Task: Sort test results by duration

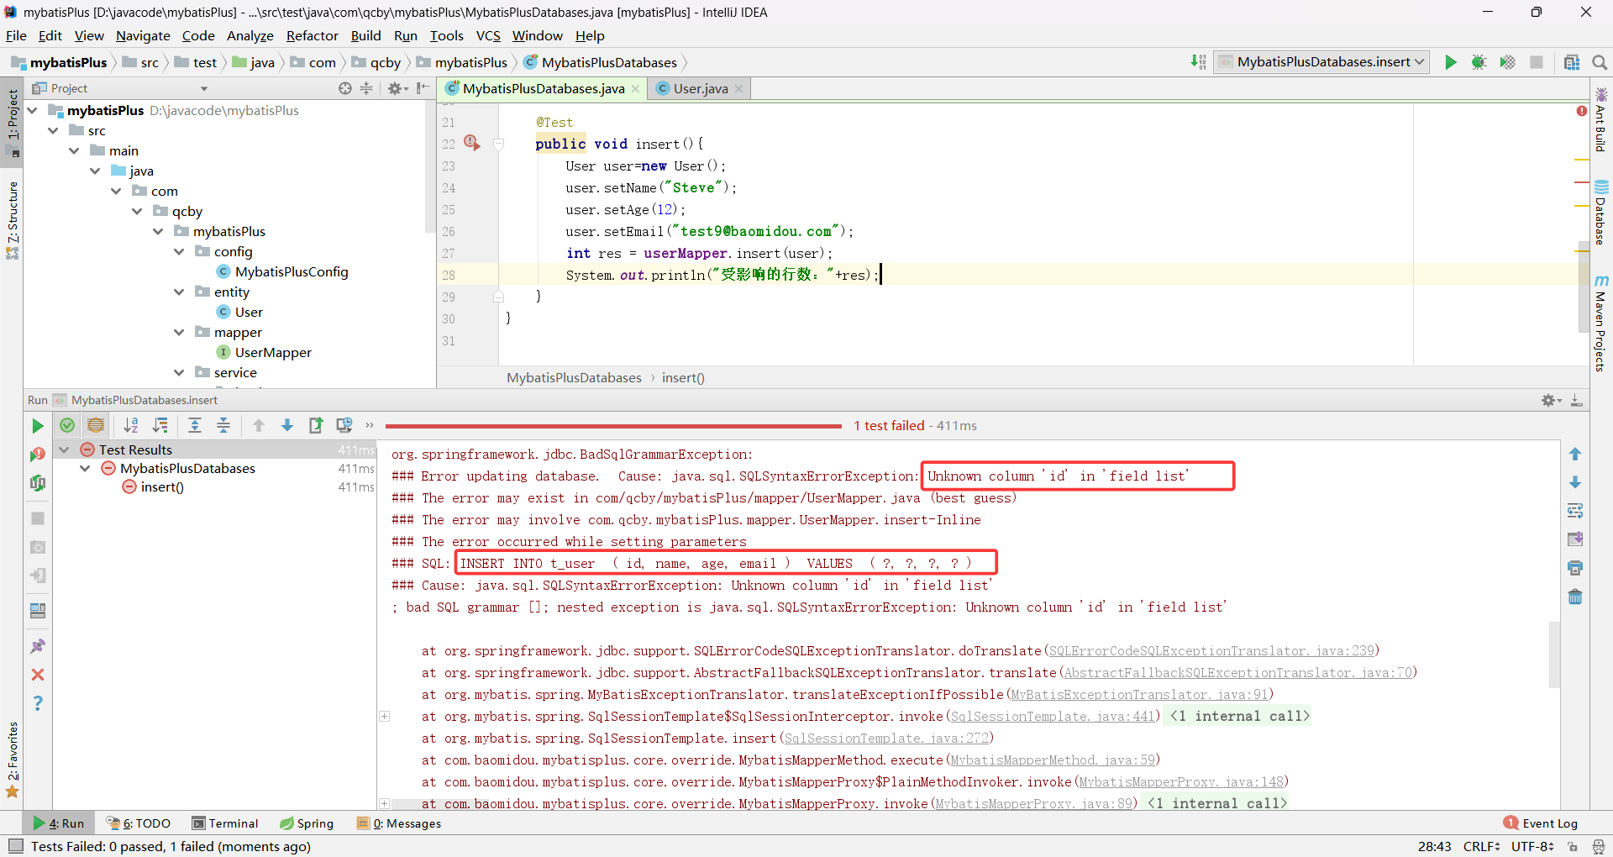Action: click(x=160, y=425)
